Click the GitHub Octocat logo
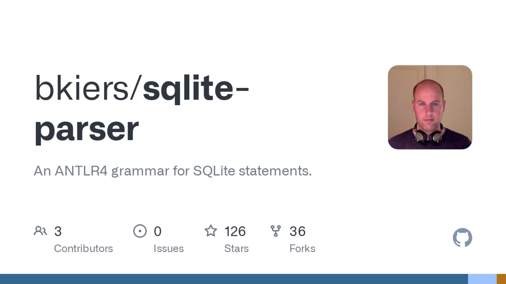This screenshot has height=284, width=506. pyautogui.click(x=462, y=237)
